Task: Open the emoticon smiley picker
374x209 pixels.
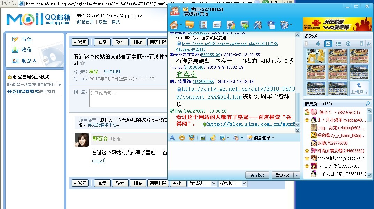Action: [x=182, y=138]
